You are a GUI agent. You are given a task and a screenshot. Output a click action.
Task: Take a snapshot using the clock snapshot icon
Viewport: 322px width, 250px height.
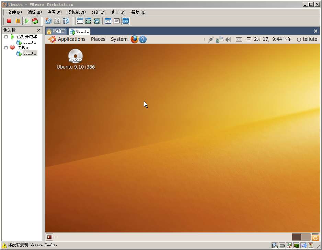(48, 21)
